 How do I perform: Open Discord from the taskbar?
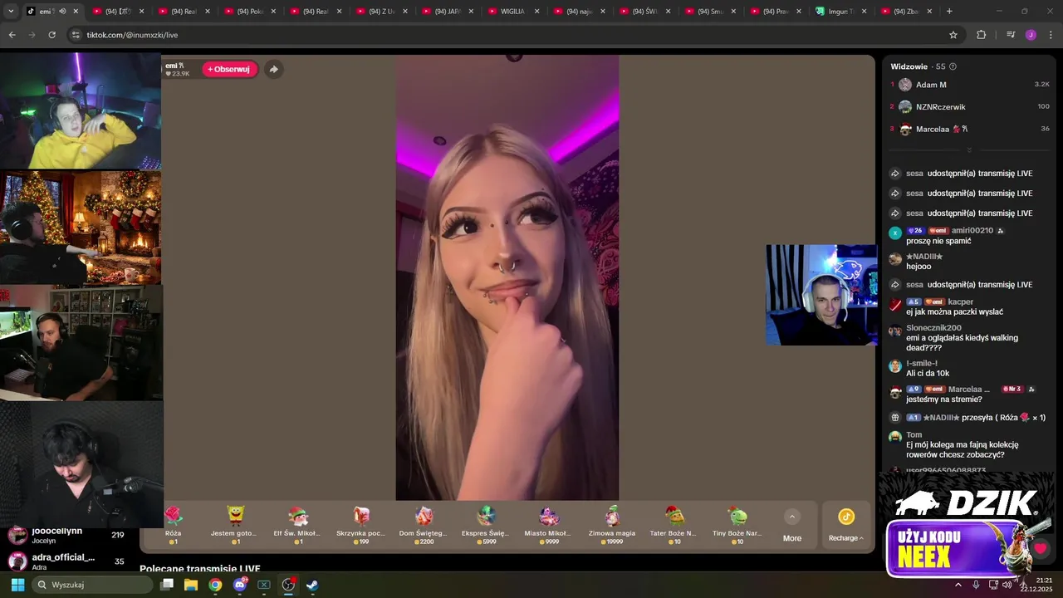[240, 585]
